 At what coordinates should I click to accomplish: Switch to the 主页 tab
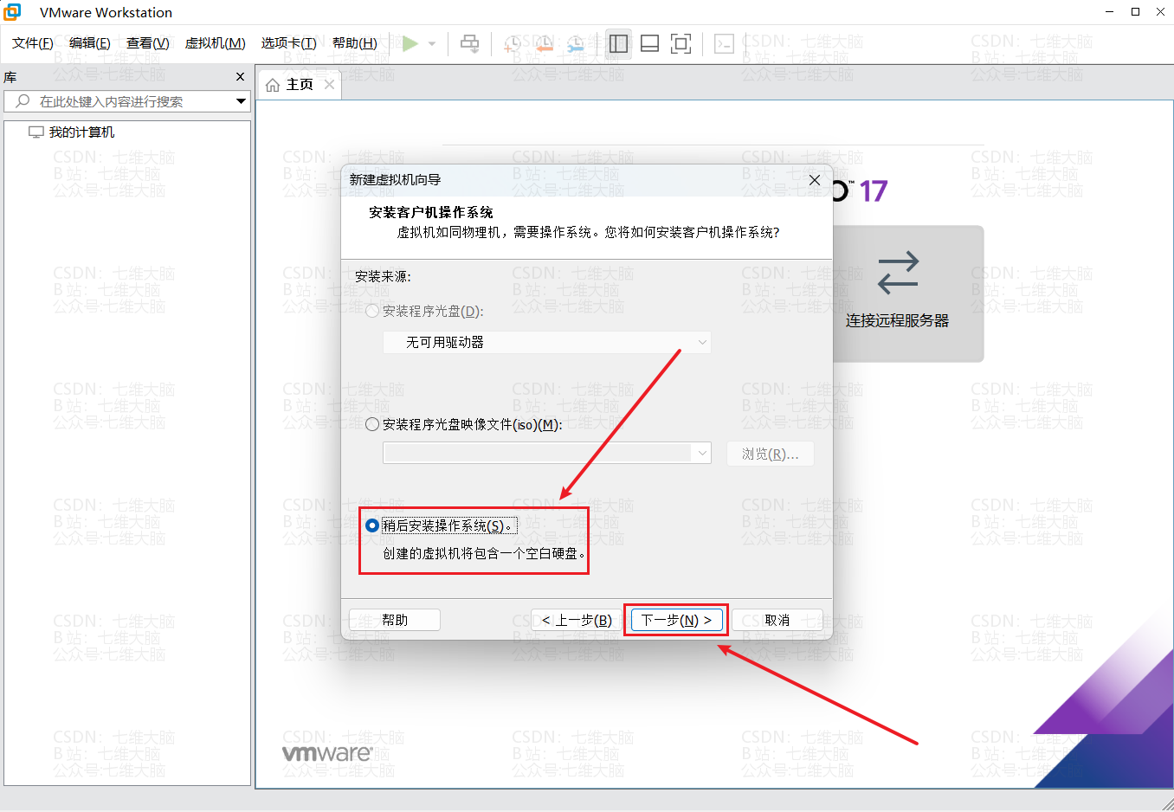point(300,85)
